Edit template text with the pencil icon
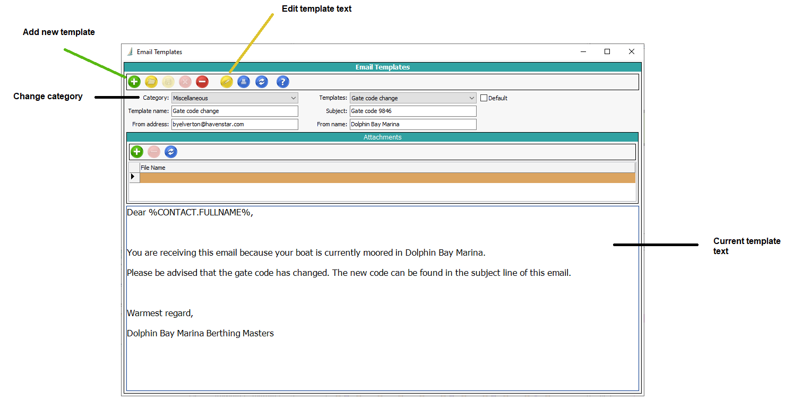 [x=227, y=82]
